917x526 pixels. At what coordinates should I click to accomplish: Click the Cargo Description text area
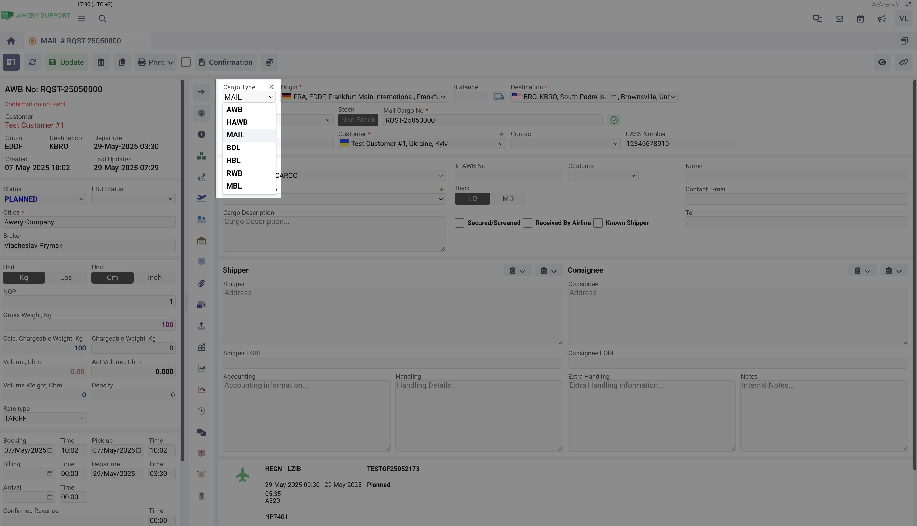coord(334,234)
